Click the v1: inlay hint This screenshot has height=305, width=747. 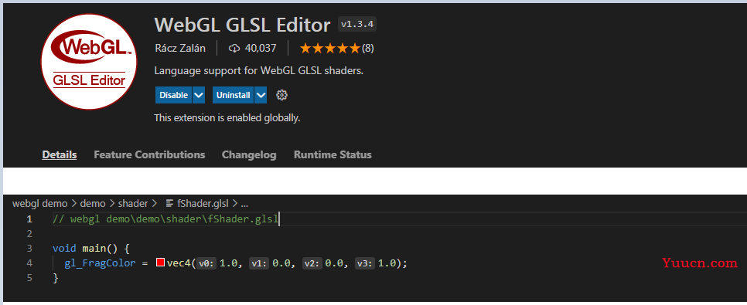tap(259, 263)
